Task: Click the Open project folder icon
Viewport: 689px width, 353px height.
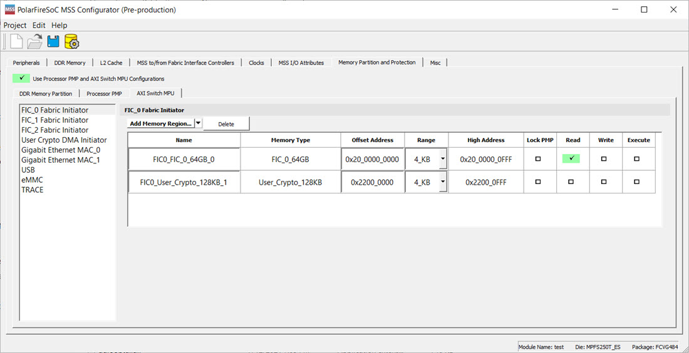Action: 34,42
